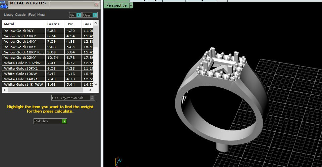Close the Metal Weights panel
This screenshot has height=167, width=322.
pos(97,4)
